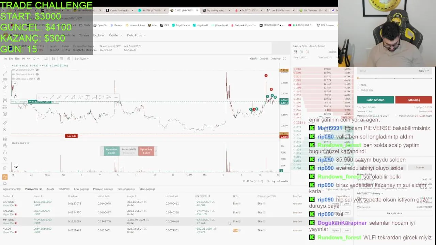Viewport: 436px width, 245px height.
Task: Open the chart settings gear
Action: [69, 59]
